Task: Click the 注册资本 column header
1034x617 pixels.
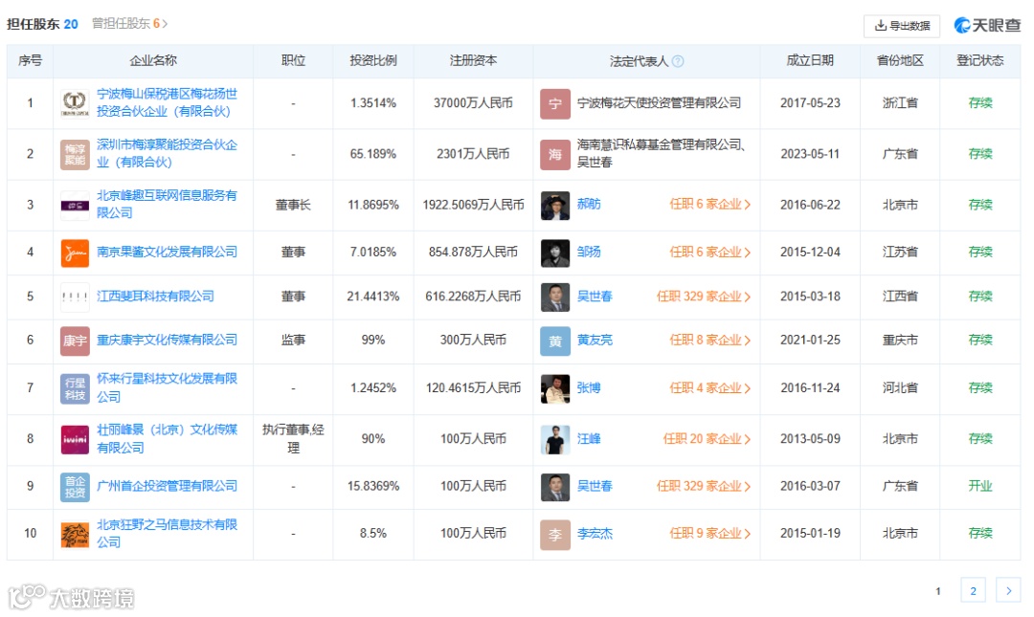Action: [x=474, y=60]
